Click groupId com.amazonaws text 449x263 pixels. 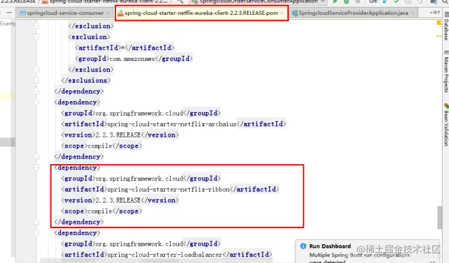click(x=133, y=58)
